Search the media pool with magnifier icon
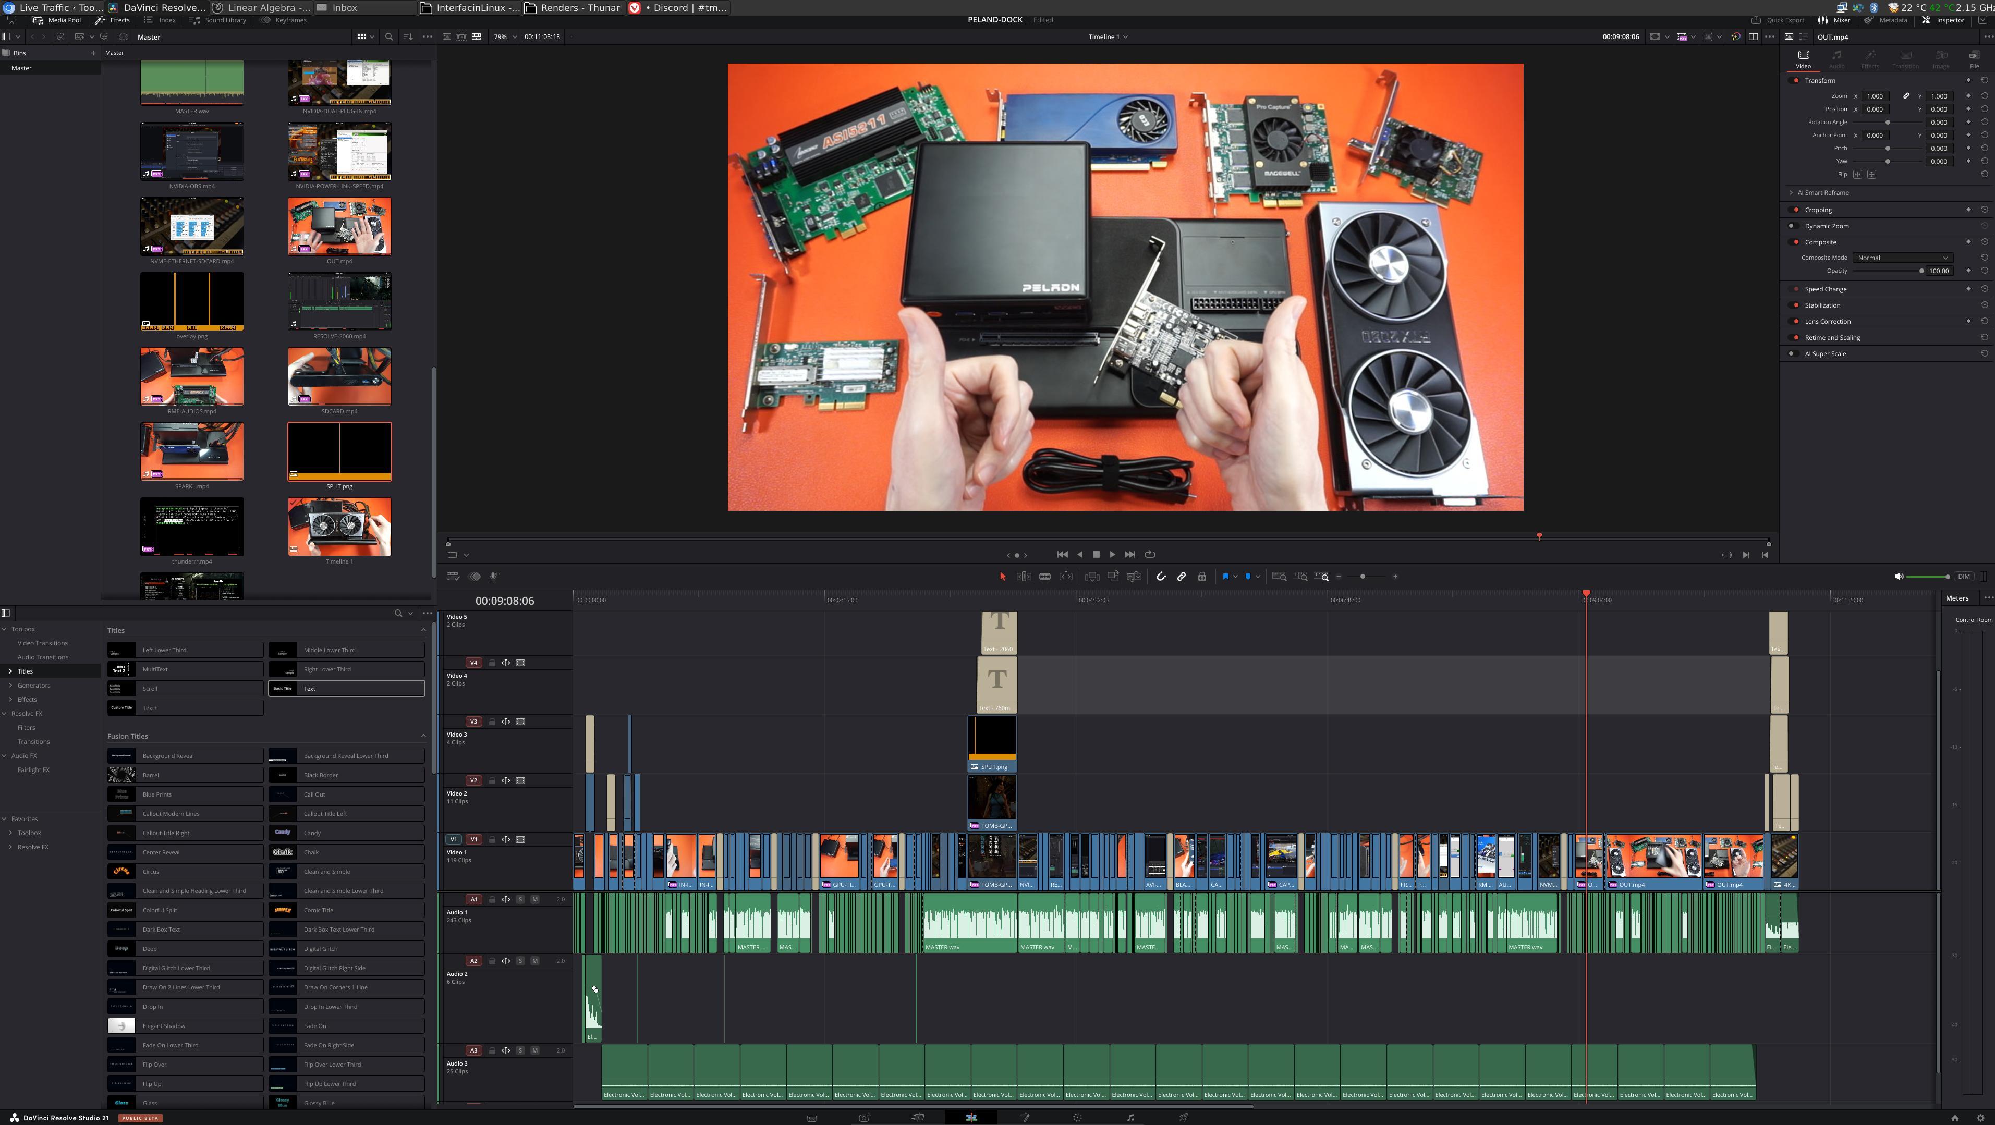The image size is (1995, 1125). pyautogui.click(x=389, y=37)
